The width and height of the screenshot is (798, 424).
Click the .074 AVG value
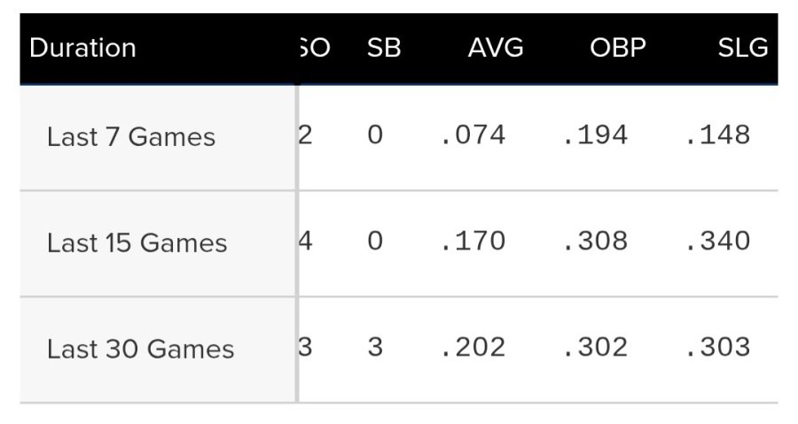(473, 135)
